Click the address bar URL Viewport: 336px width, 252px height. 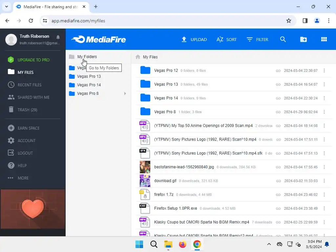(78, 21)
